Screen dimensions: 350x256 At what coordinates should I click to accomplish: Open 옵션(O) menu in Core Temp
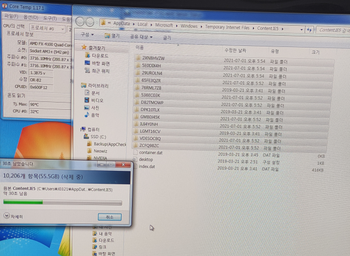coord(31,17)
